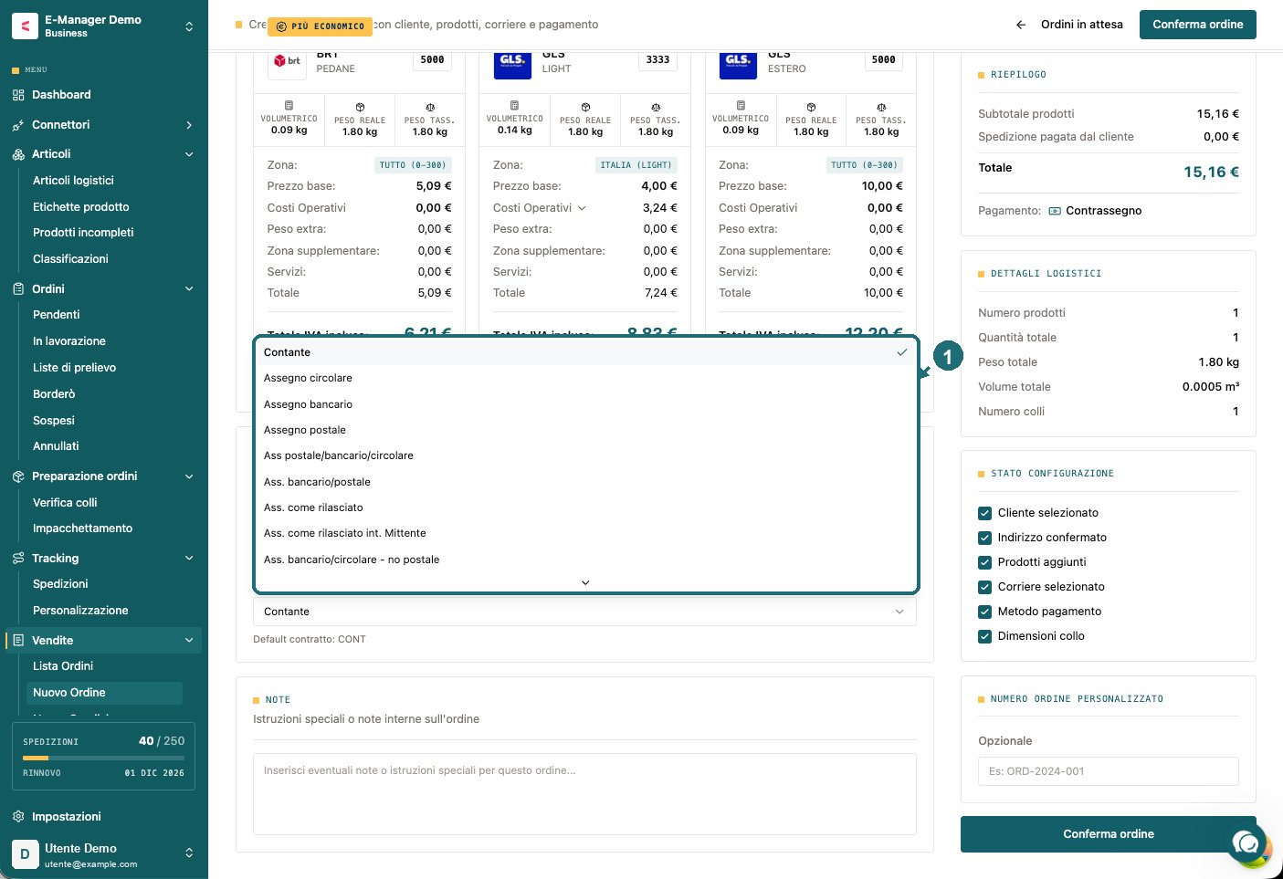
Task: Click the Note instructions text area
Action: pyautogui.click(x=584, y=794)
